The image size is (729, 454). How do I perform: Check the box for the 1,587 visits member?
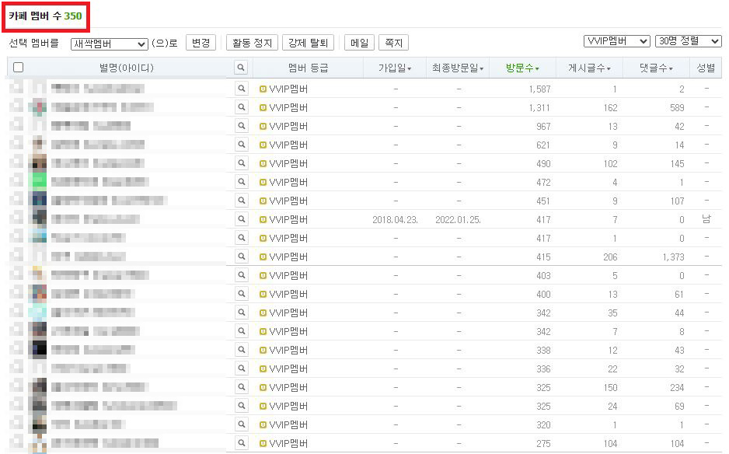(16, 89)
